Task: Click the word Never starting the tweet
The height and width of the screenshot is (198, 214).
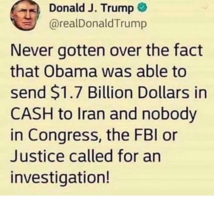Action: pyautogui.click(x=31, y=50)
